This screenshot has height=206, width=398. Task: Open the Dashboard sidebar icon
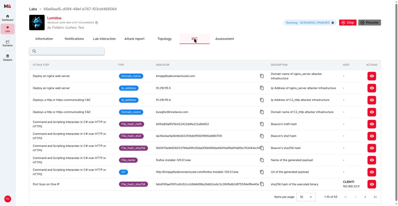coord(7,18)
